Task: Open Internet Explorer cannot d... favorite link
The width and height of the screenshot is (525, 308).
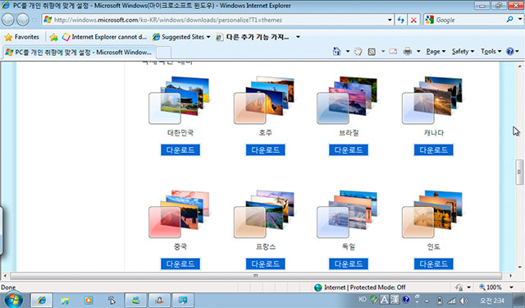Action: (104, 37)
